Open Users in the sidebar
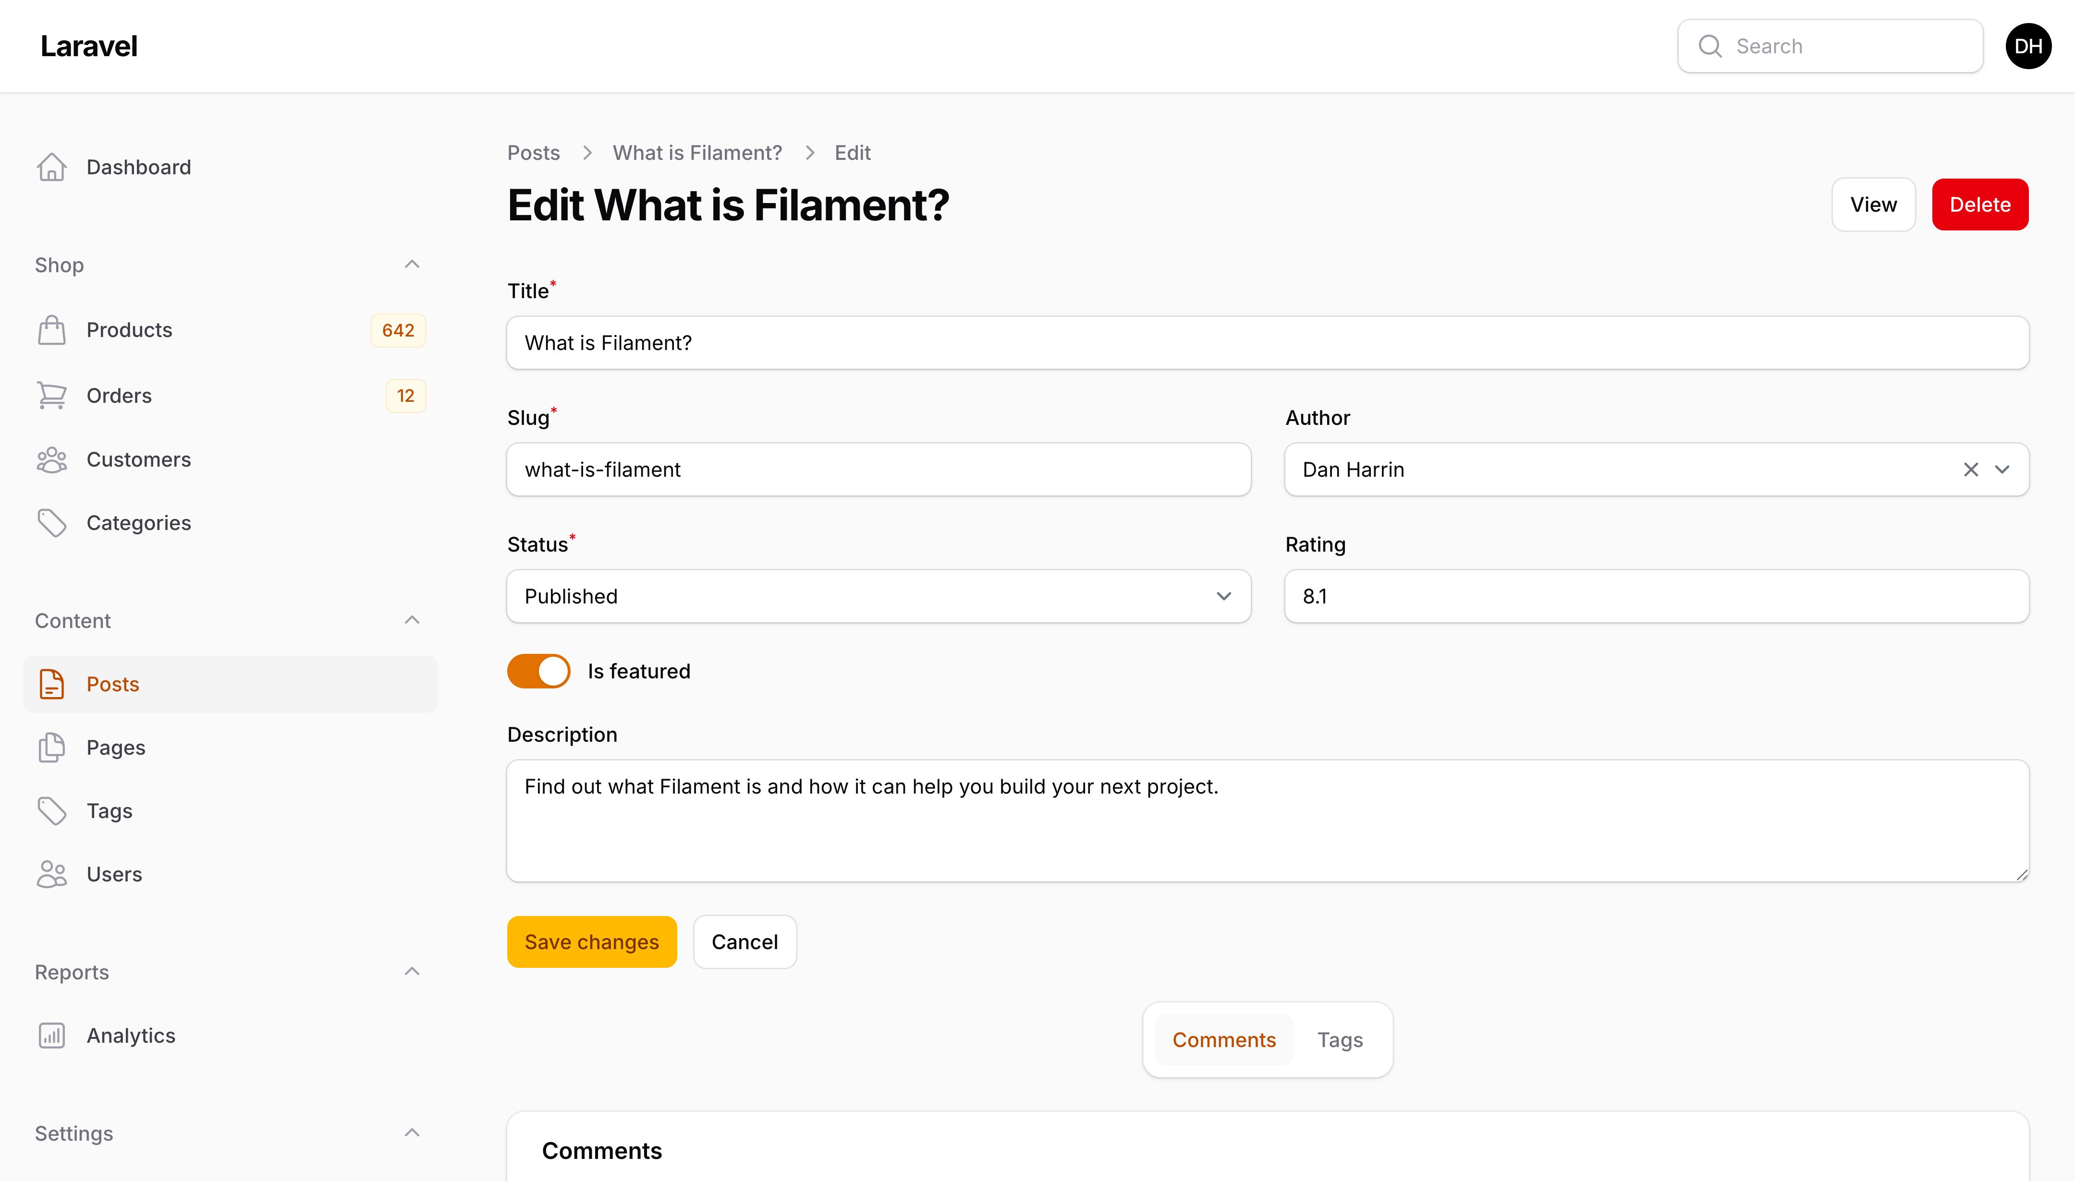The image size is (2075, 1181). (231, 874)
